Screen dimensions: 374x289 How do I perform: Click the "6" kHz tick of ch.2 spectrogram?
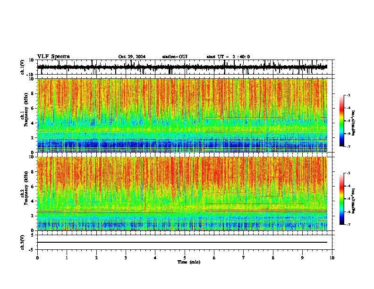33,187
